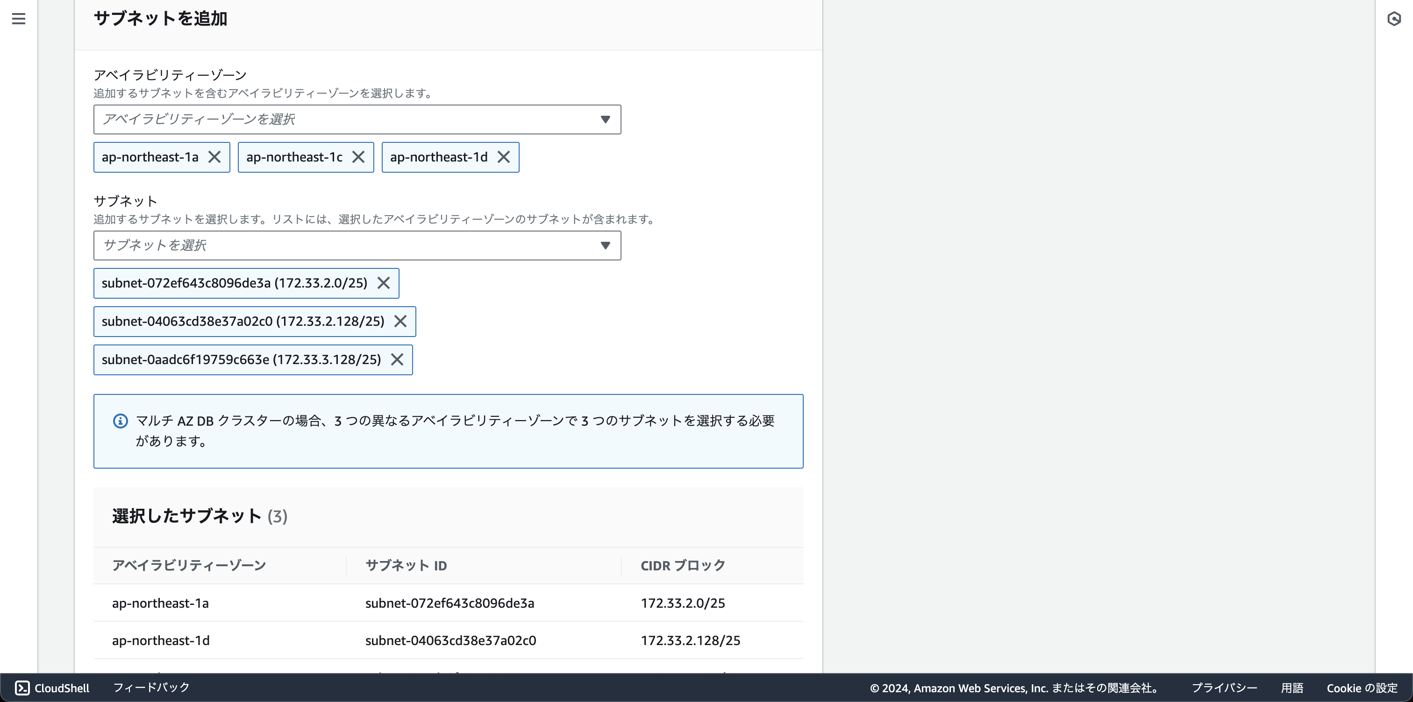
Task: Open the フィードバック link
Action: [151, 688]
